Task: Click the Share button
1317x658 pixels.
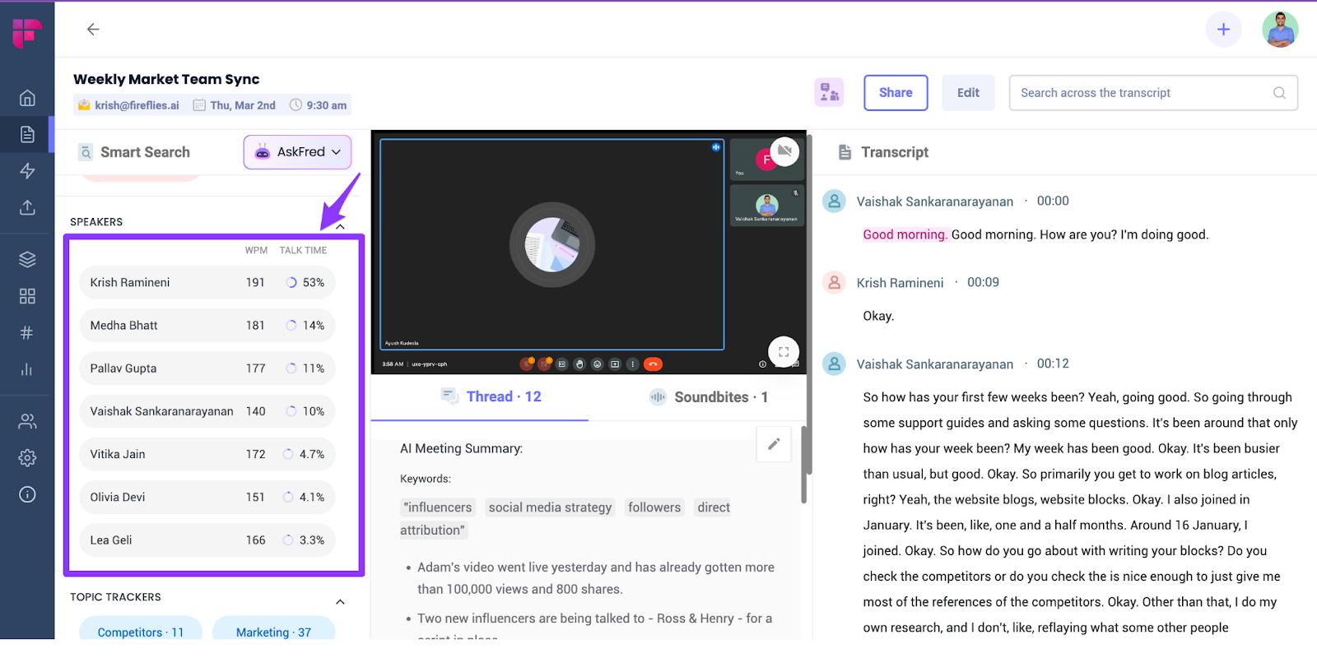Action: pos(896,93)
